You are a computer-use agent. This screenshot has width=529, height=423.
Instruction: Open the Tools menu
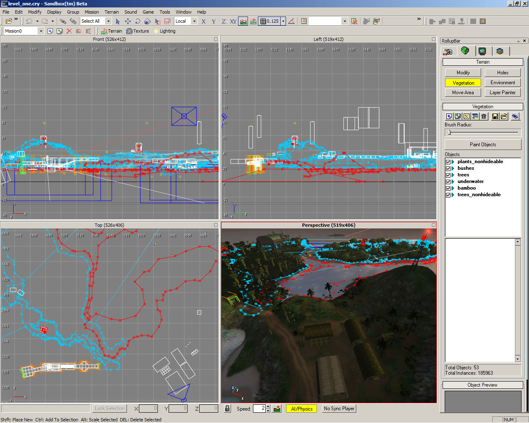click(x=165, y=12)
